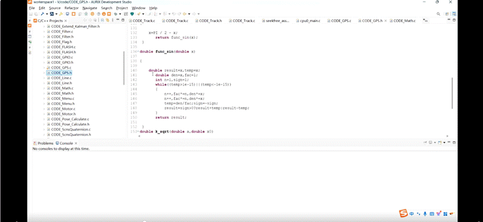Select CODE_FLASH.c in project tree
The height and width of the screenshot is (222, 483).
point(61,47)
